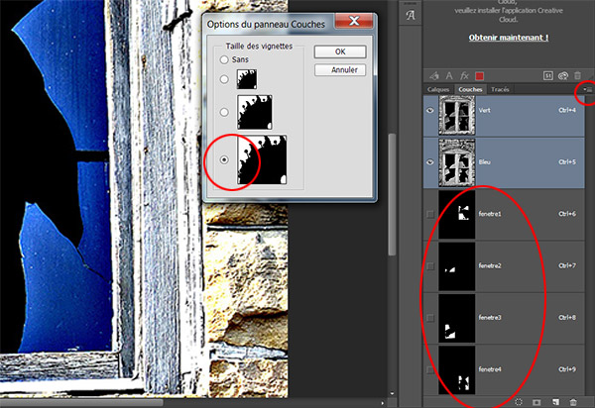This screenshot has height=408, width=595.
Task: Click the fx styles icon
Action: (x=465, y=74)
